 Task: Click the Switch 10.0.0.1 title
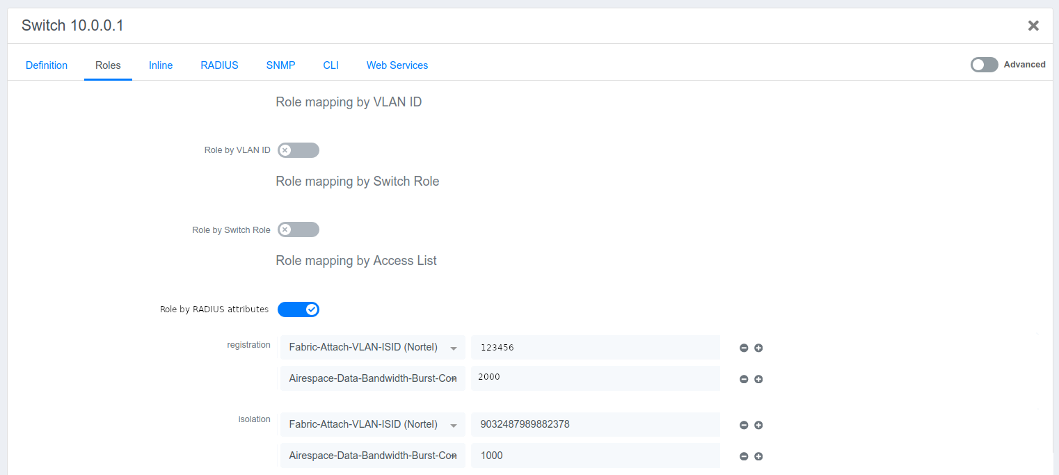tap(73, 26)
